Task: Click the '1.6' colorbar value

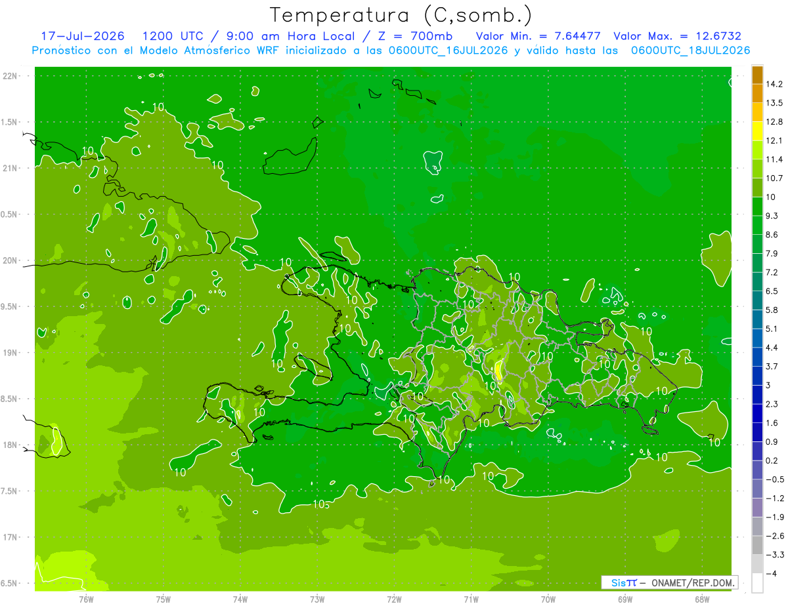Action: [x=773, y=423]
